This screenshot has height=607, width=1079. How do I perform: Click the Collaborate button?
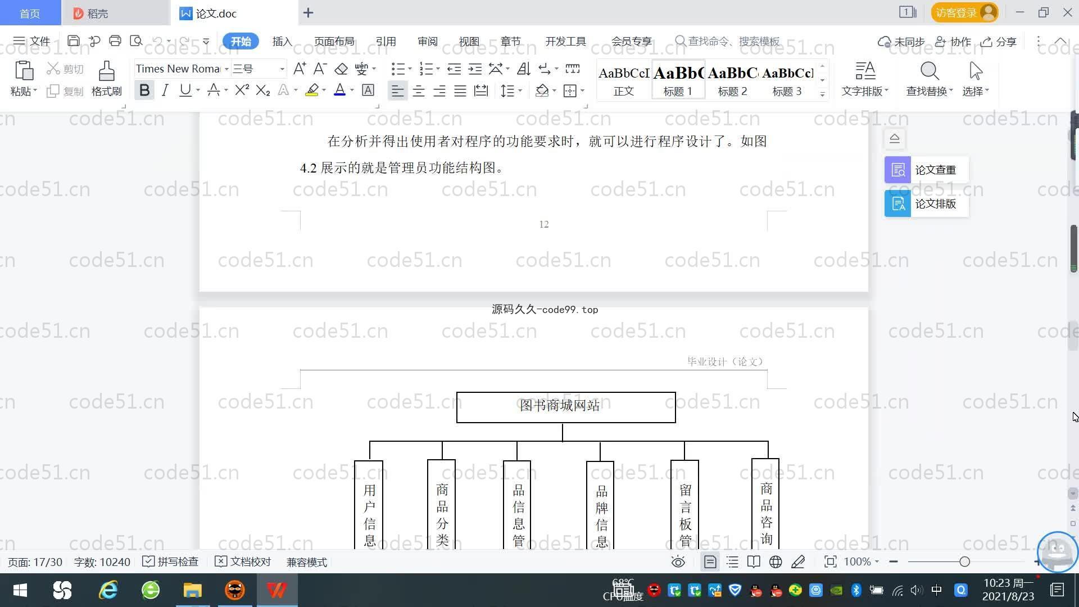pos(953,42)
